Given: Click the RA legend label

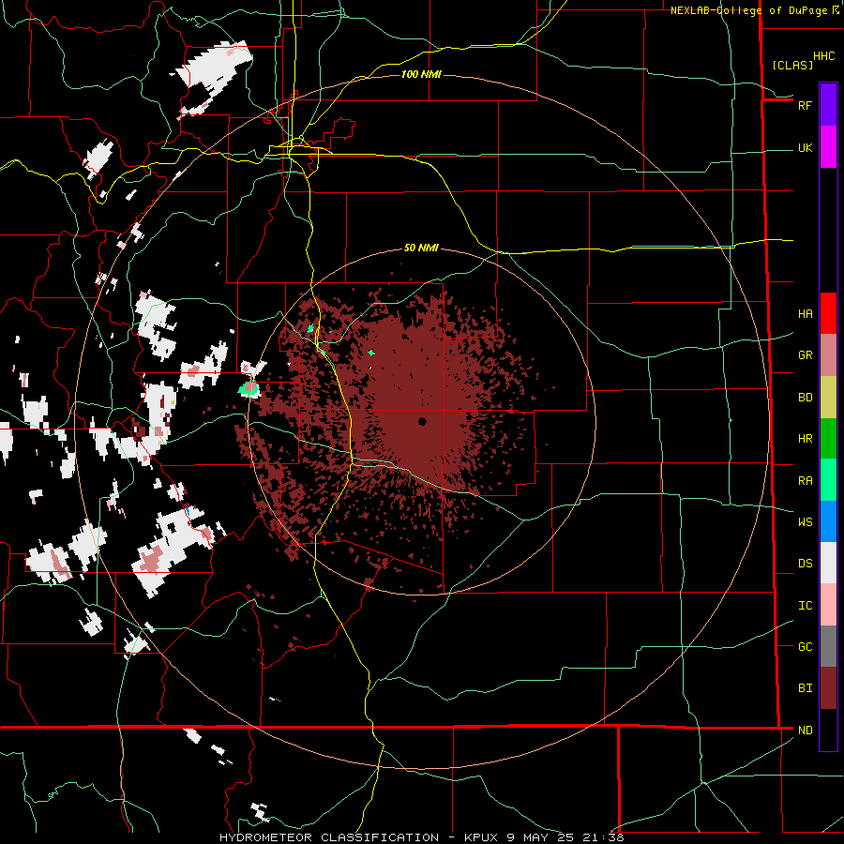Looking at the screenshot, I should [805, 480].
